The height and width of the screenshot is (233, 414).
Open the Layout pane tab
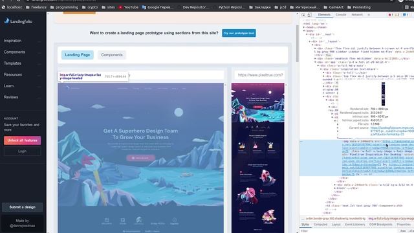tap(336, 225)
